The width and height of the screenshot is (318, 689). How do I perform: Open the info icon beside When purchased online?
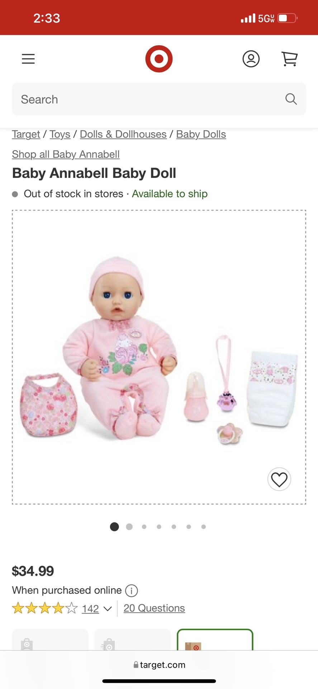click(132, 590)
